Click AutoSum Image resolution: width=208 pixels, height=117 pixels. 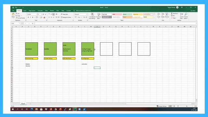coord(175,14)
